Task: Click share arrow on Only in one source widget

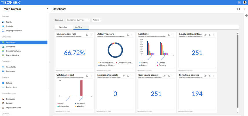Action: point(164,76)
